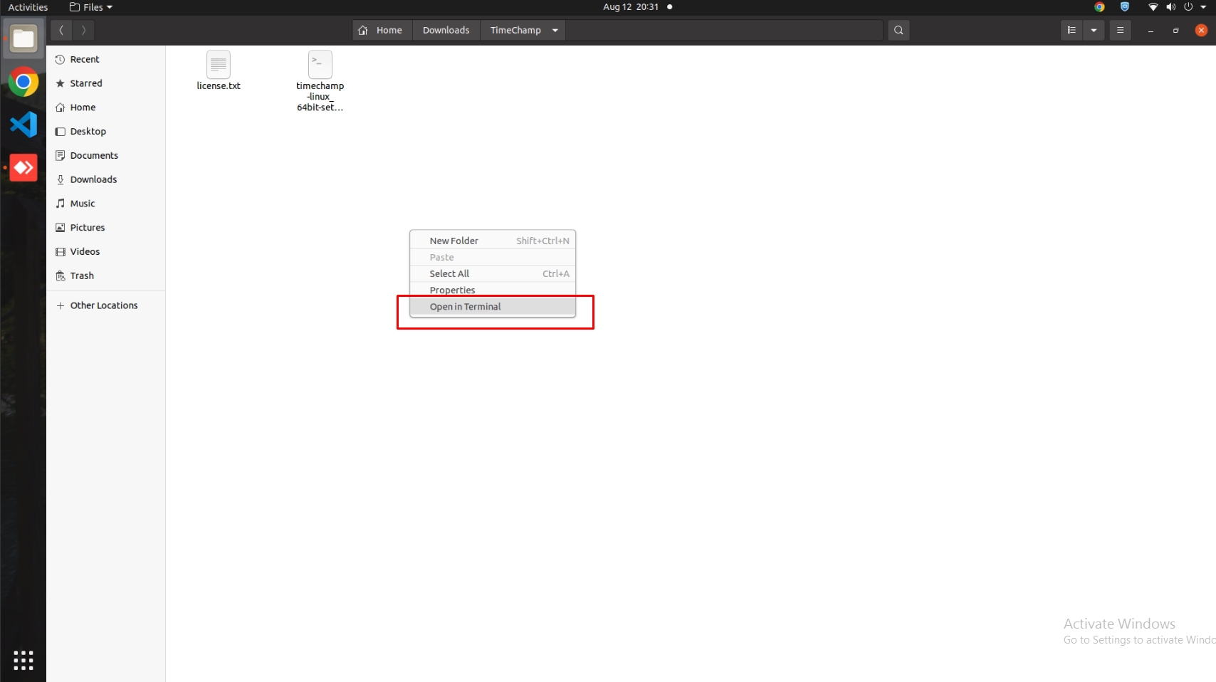Screen dimensions: 1216x682
Task: Open Pictures in the sidebar
Action: (105, 228)
